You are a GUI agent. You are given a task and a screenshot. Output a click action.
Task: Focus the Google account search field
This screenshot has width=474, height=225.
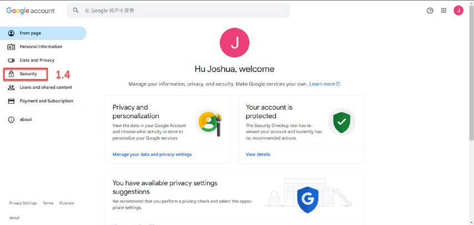[178, 11]
